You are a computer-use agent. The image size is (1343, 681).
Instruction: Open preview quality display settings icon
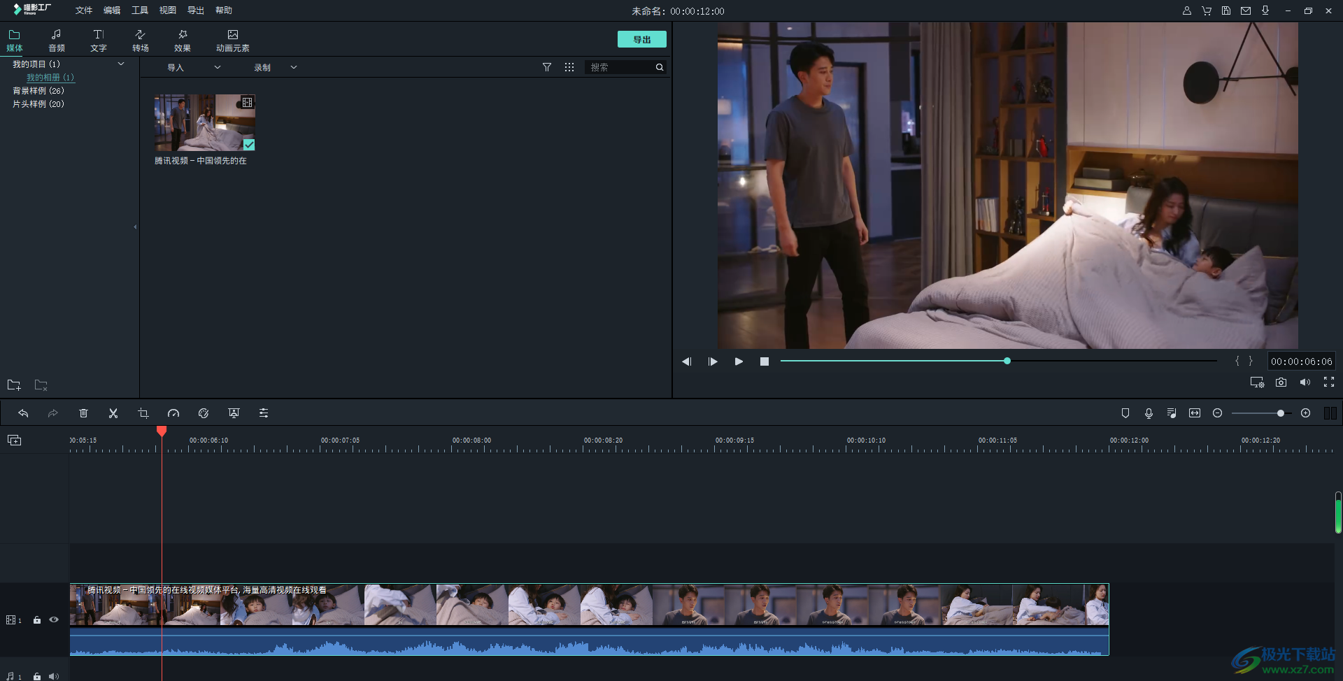(x=1257, y=382)
